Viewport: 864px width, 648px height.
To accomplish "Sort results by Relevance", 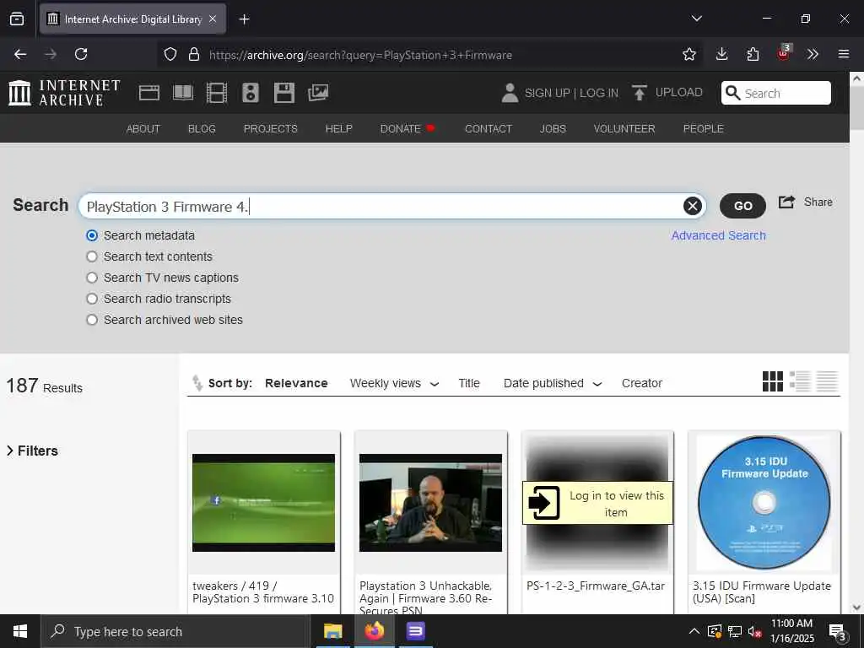I will click(296, 383).
